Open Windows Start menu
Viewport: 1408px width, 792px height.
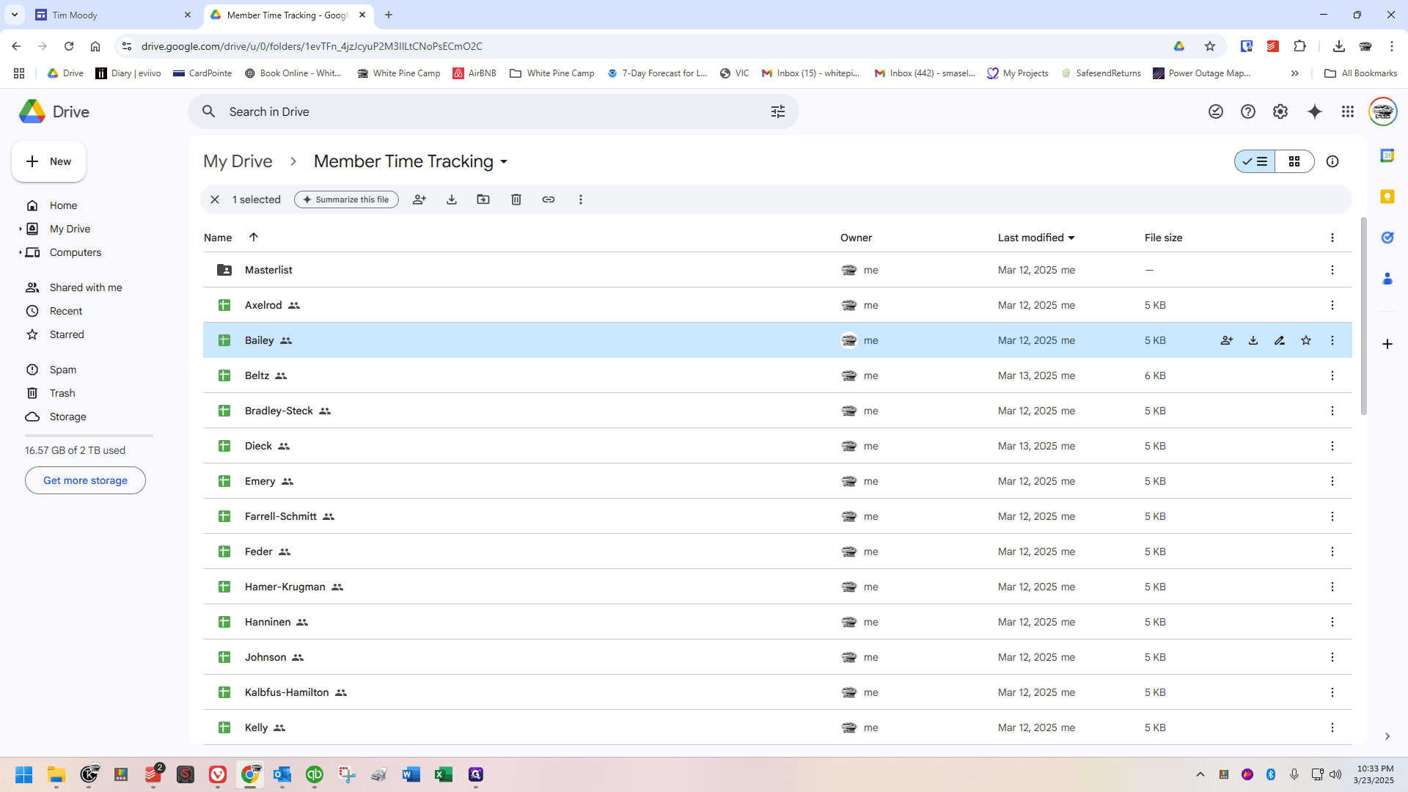coord(23,774)
